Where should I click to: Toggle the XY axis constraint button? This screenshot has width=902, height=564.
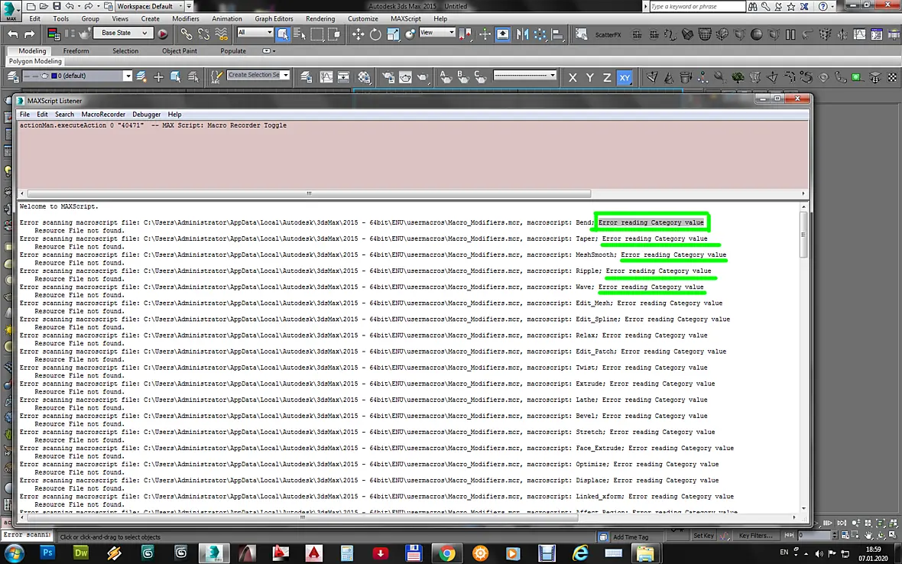click(625, 78)
